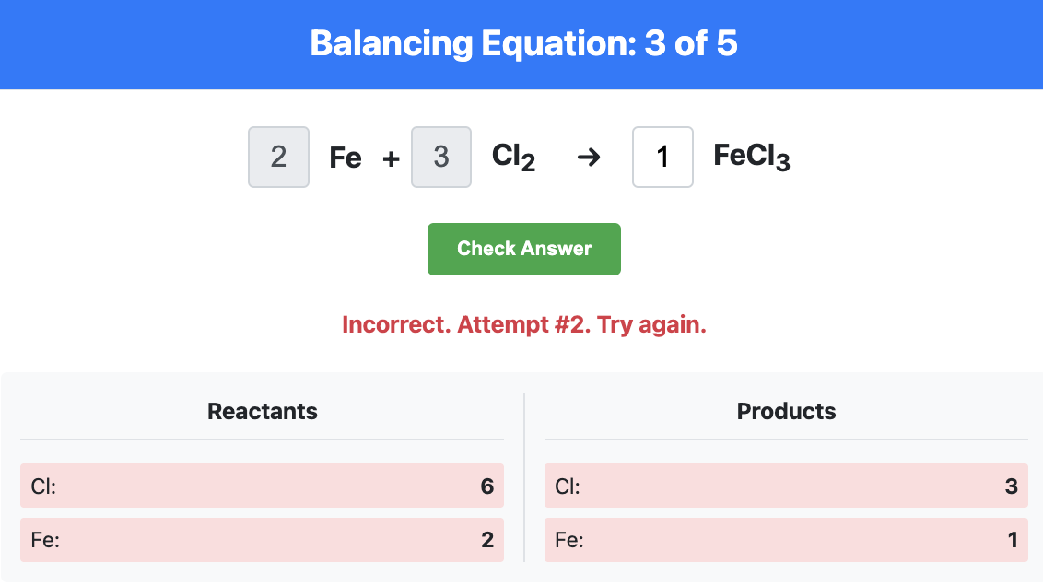Click the Products column heading
This screenshot has width=1043, height=586.
click(x=786, y=411)
